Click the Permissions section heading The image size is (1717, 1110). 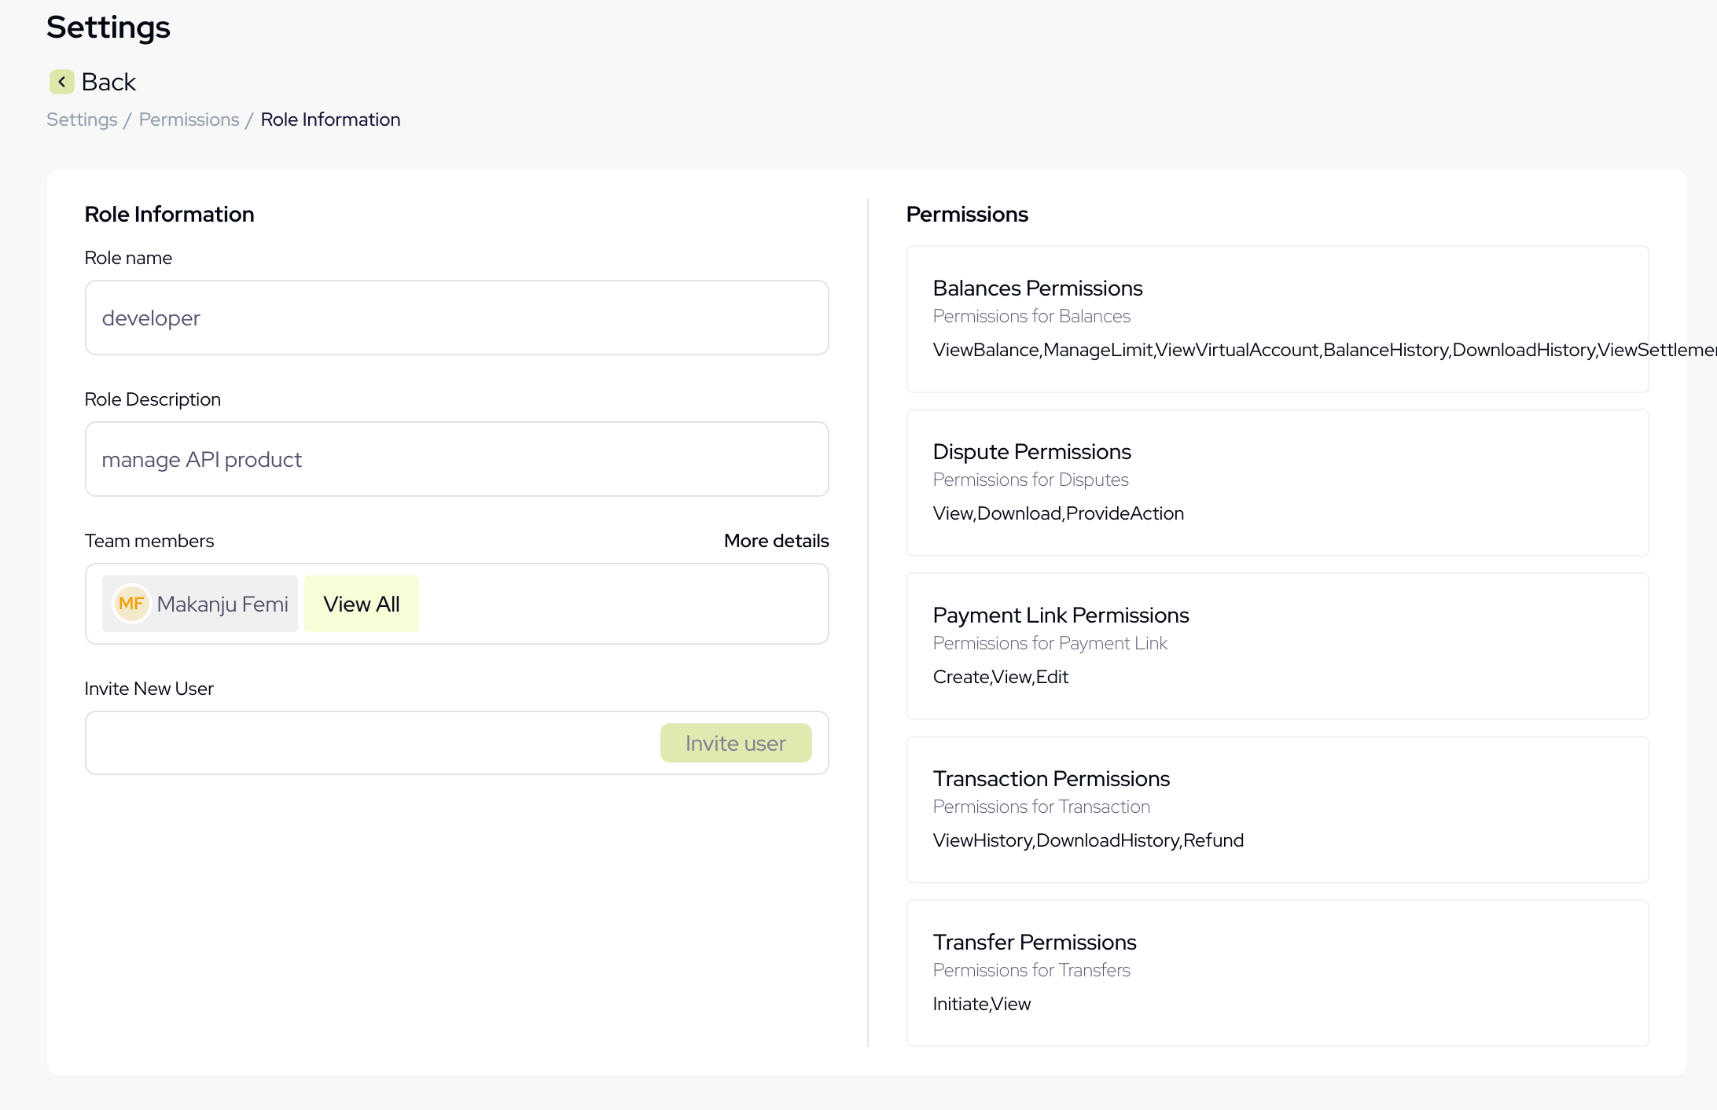coord(966,214)
